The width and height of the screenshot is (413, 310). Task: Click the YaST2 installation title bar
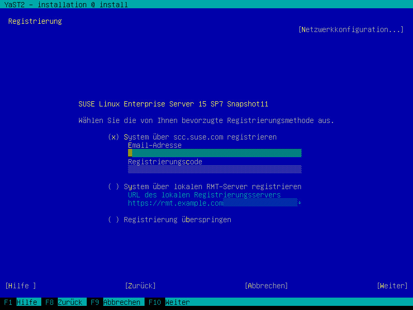pyautogui.click(x=64, y=5)
